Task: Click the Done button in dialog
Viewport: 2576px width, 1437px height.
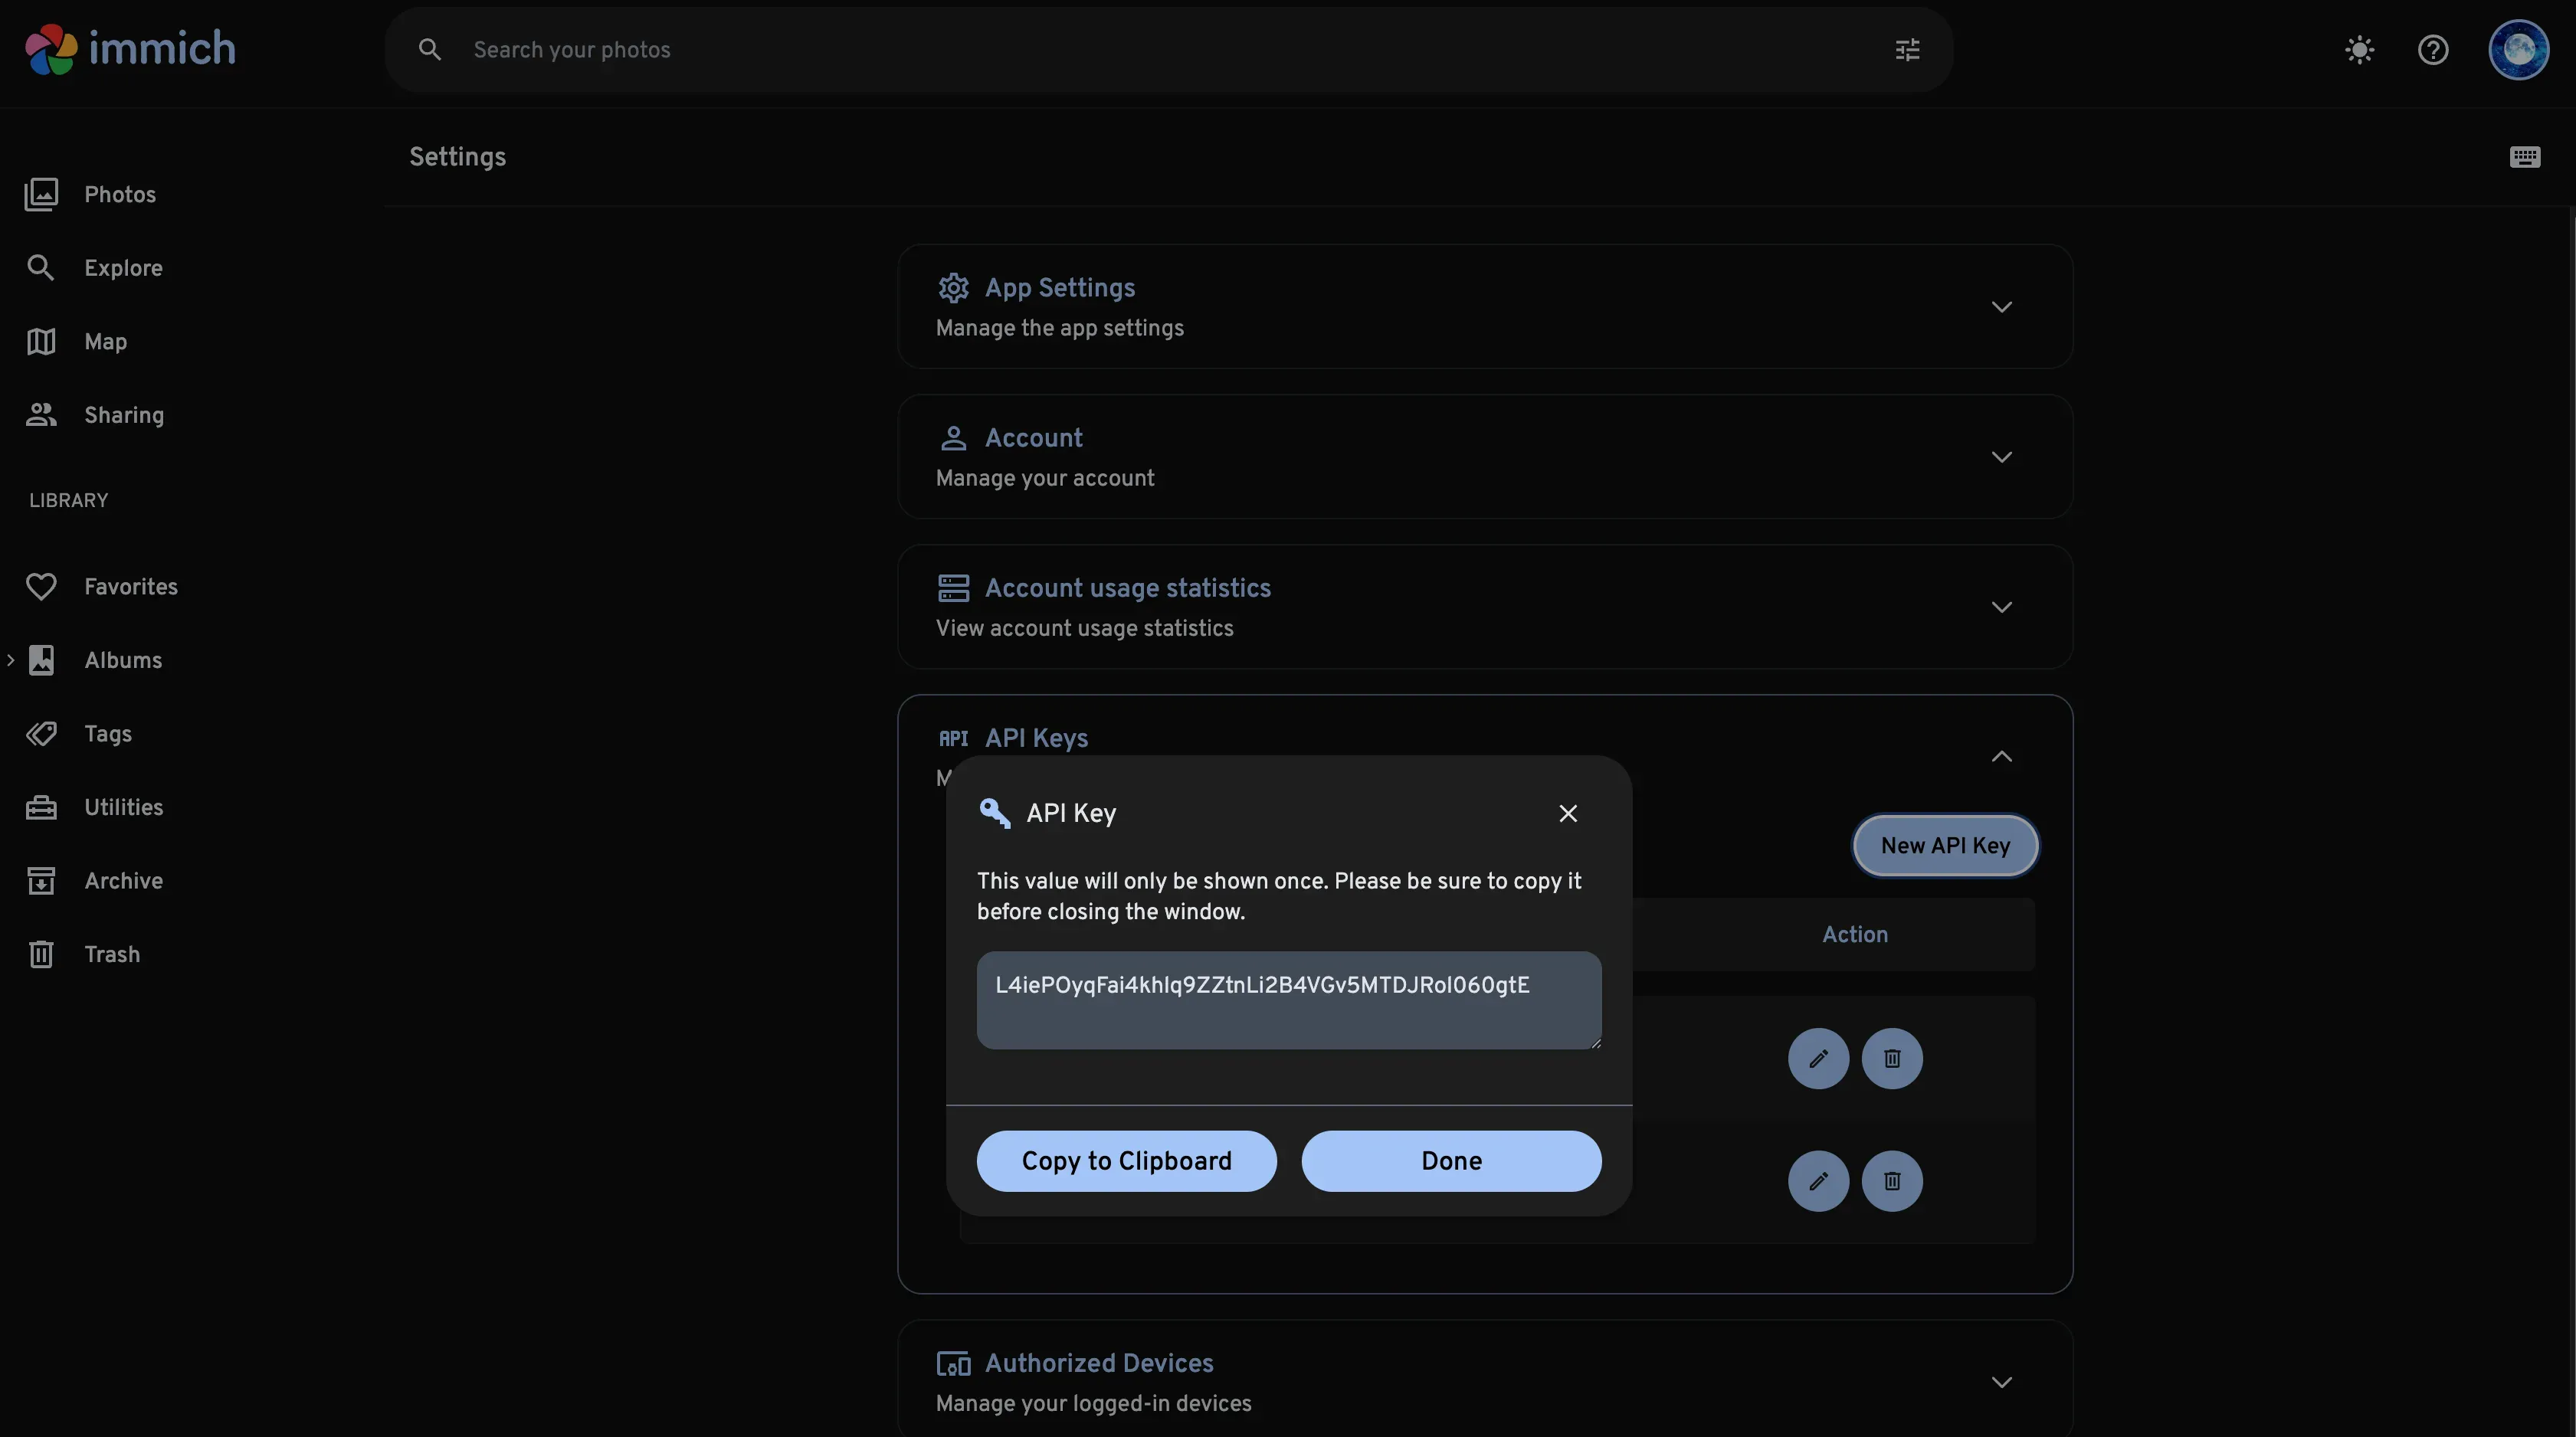Action: pos(1450,1161)
